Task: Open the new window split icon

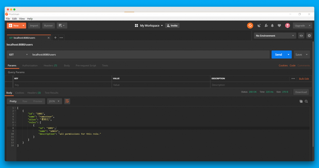Action: 62,25
